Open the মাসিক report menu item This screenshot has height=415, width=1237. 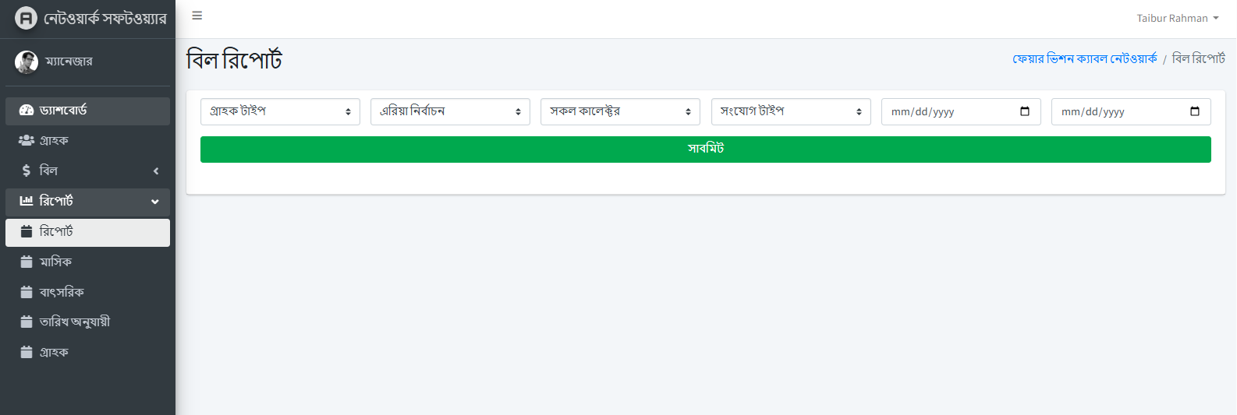tap(55, 262)
